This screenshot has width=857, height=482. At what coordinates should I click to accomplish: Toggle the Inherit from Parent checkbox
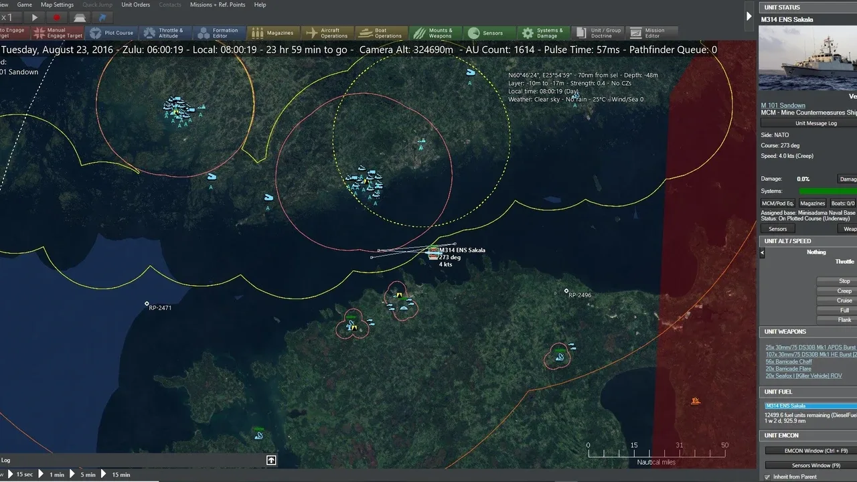(x=767, y=477)
